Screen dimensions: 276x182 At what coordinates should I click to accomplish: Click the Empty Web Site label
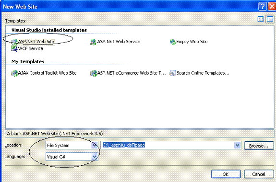[192, 42]
